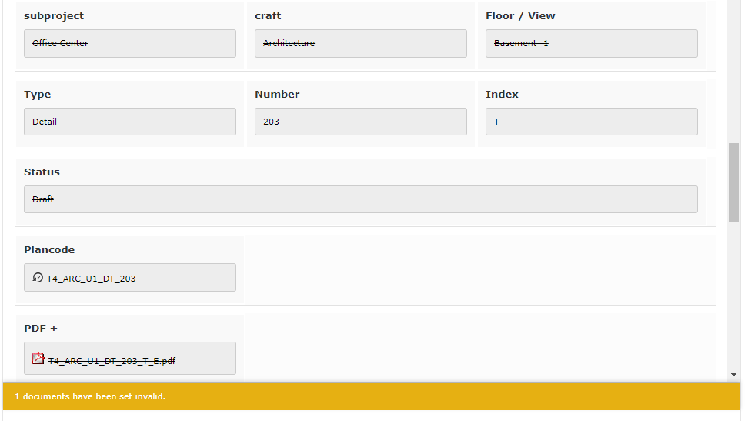
Task: Click the Status field showing Draft
Action: tap(360, 199)
